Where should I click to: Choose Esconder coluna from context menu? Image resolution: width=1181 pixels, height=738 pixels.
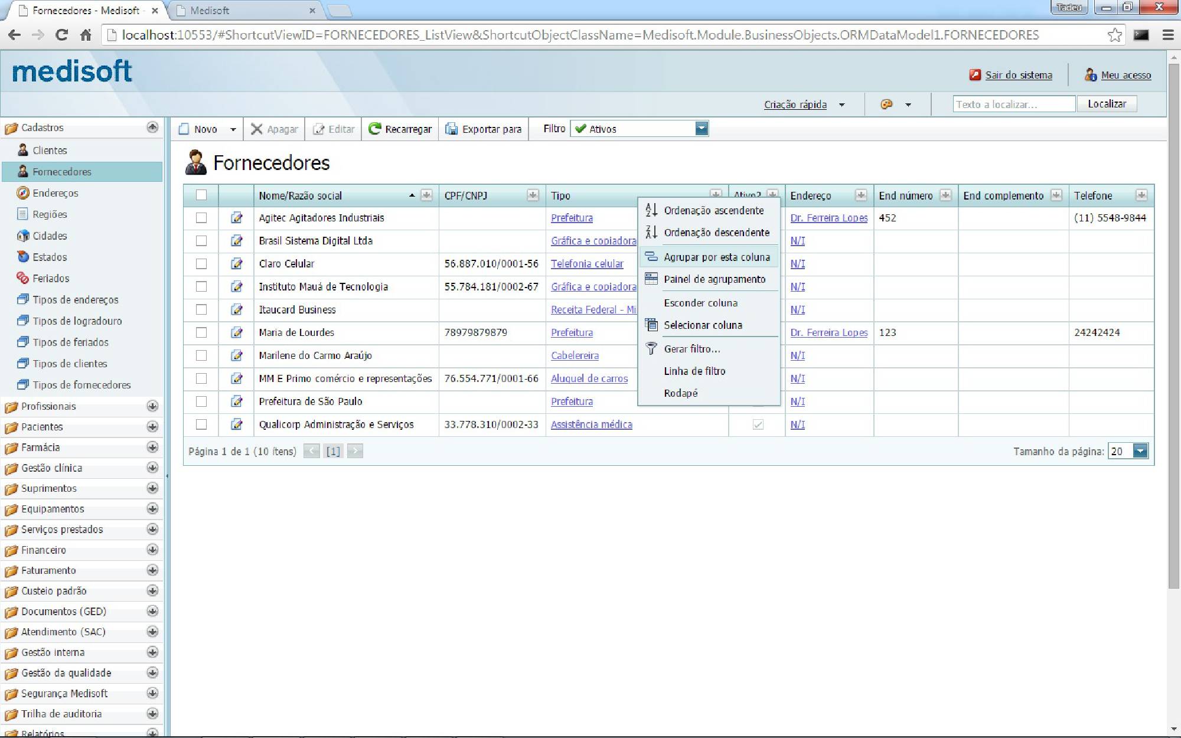pyautogui.click(x=700, y=303)
